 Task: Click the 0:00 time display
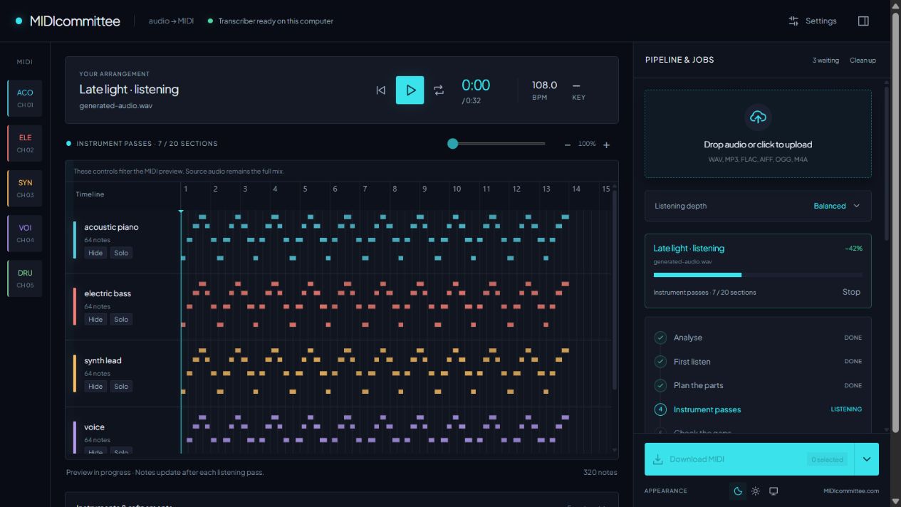476,85
